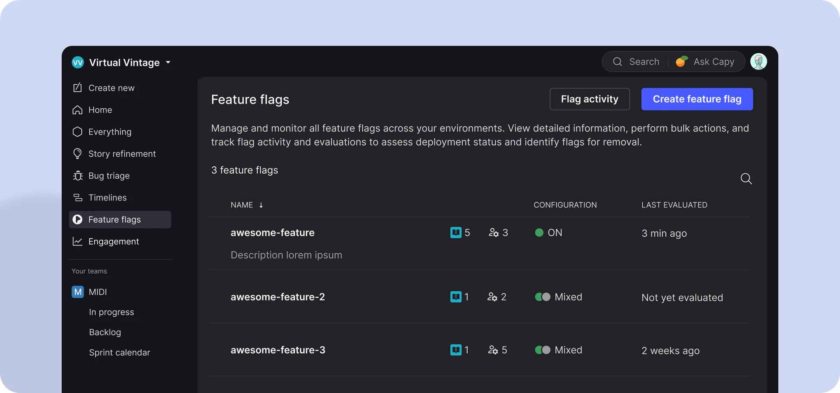Click the top Search field
Viewport: 840px width, 393px height.
(x=637, y=62)
